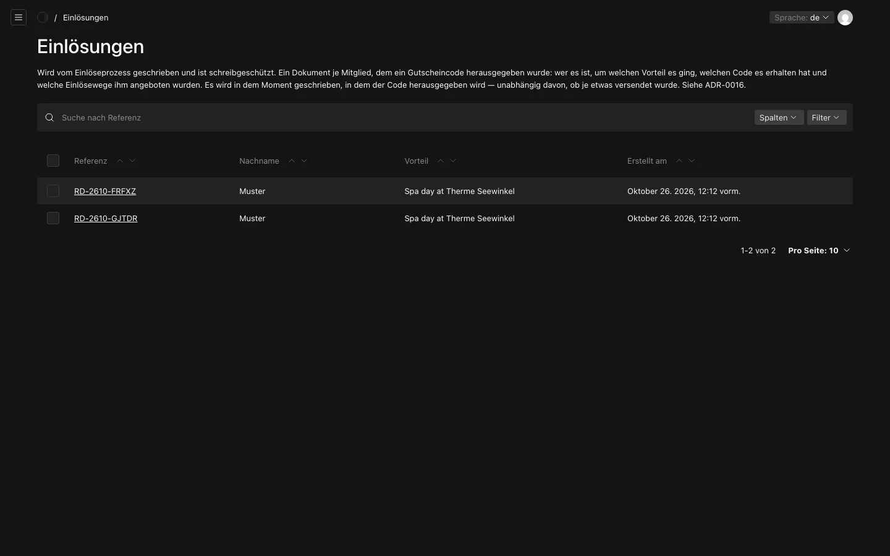Sort Erstellt am column descending
890x556 pixels.
(692, 161)
